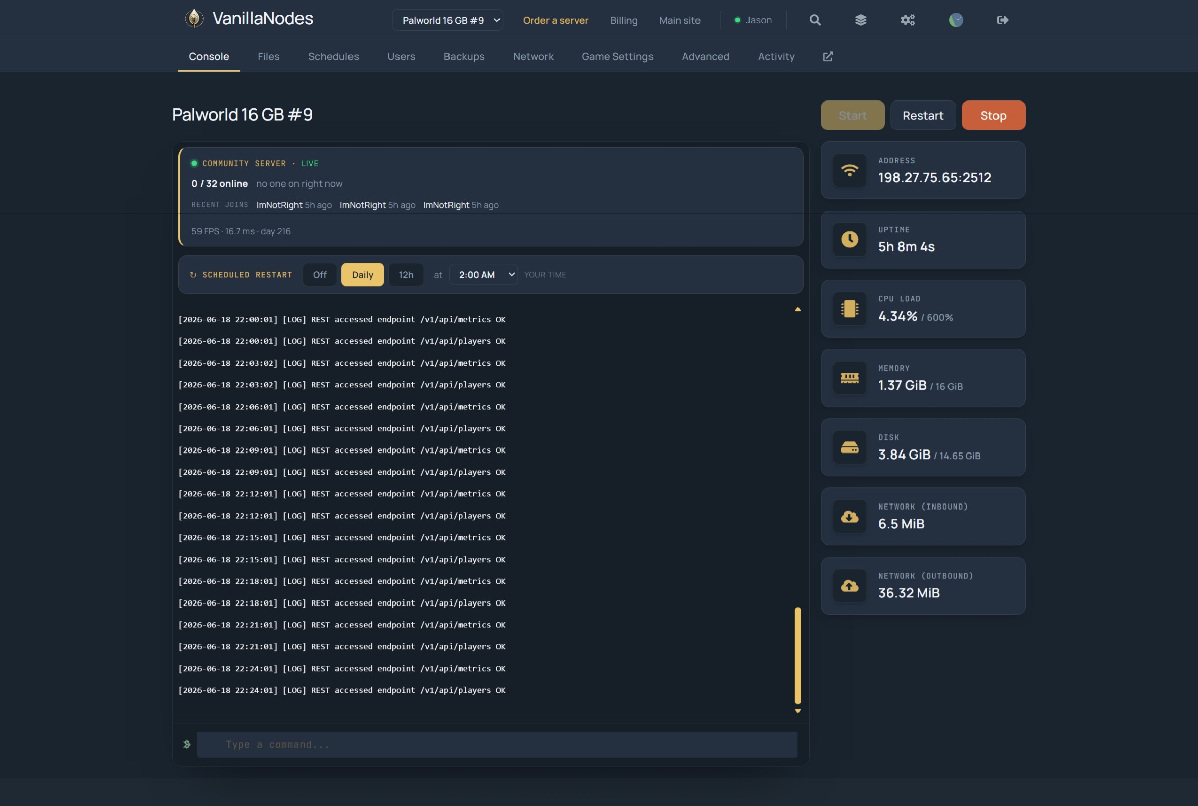Open the Activity tab
Image resolution: width=1198 pixels, height=806 pixels.
pos(776,56)
